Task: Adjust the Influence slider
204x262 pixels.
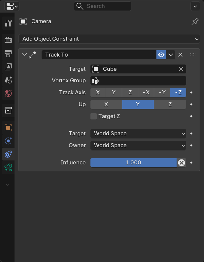Action: point(133,162)
